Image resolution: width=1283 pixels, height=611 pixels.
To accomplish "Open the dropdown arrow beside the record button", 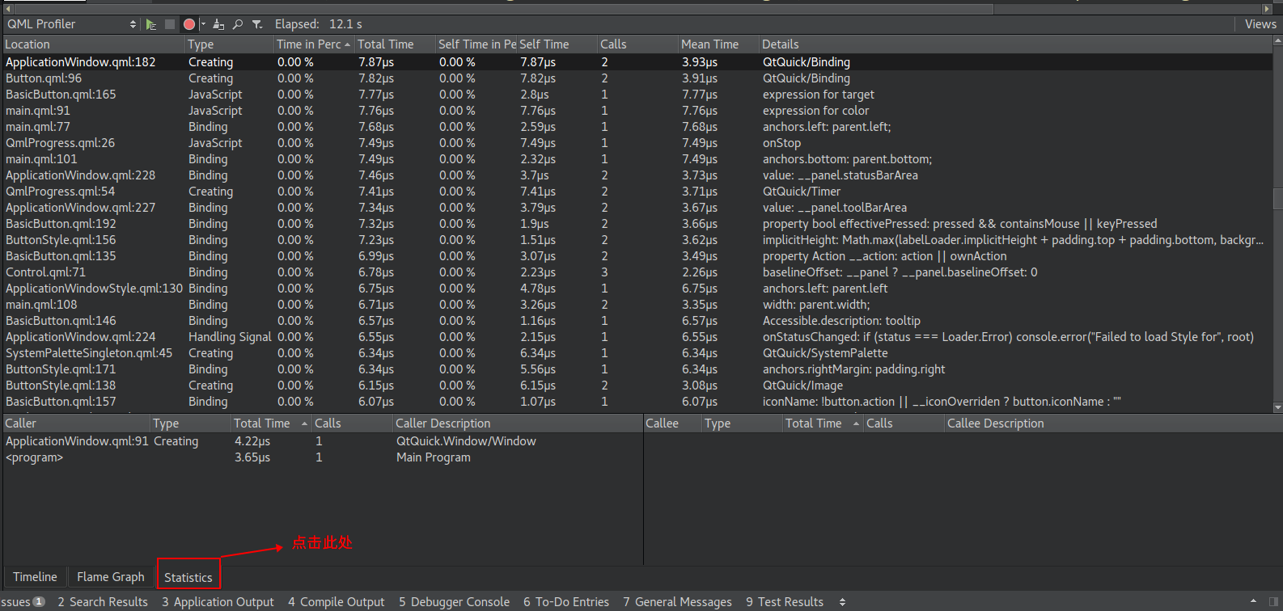I will click(202, 24).
